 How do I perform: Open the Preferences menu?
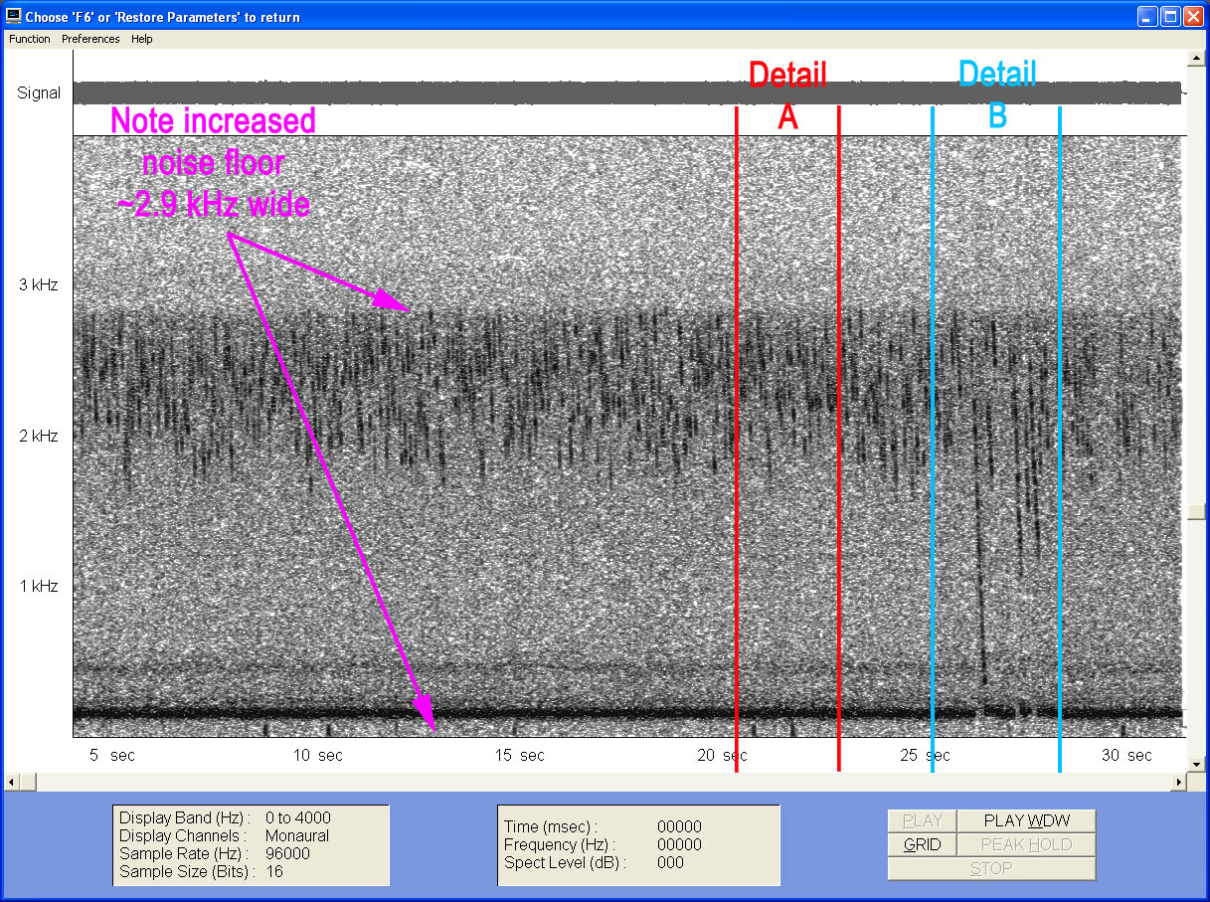coord(90,39)
